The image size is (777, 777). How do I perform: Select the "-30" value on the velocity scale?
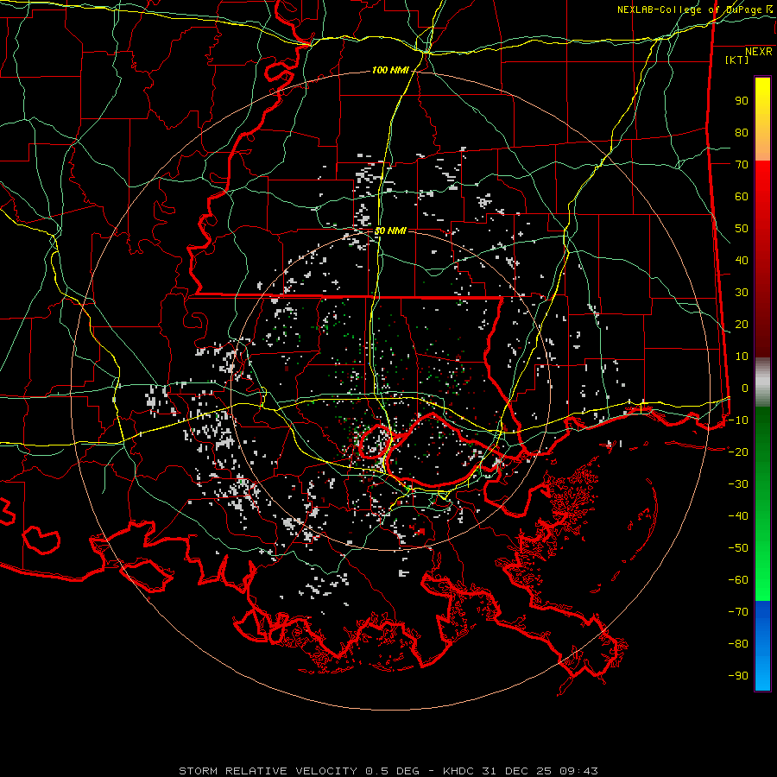point(738,484)
